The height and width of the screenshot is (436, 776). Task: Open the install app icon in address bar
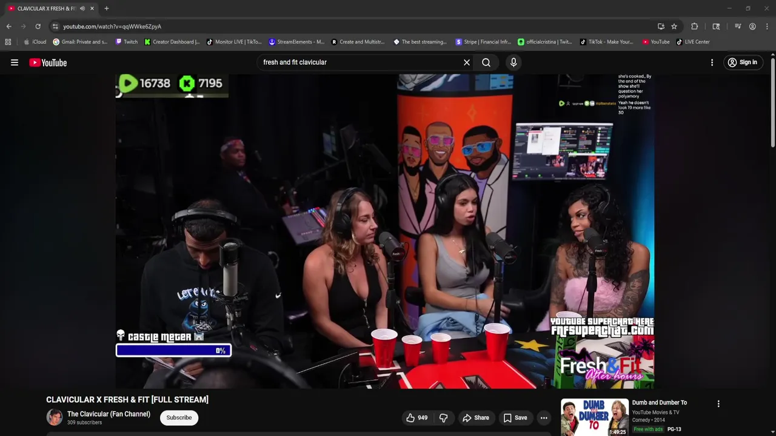pyautogui.click(x=661, y=27)
